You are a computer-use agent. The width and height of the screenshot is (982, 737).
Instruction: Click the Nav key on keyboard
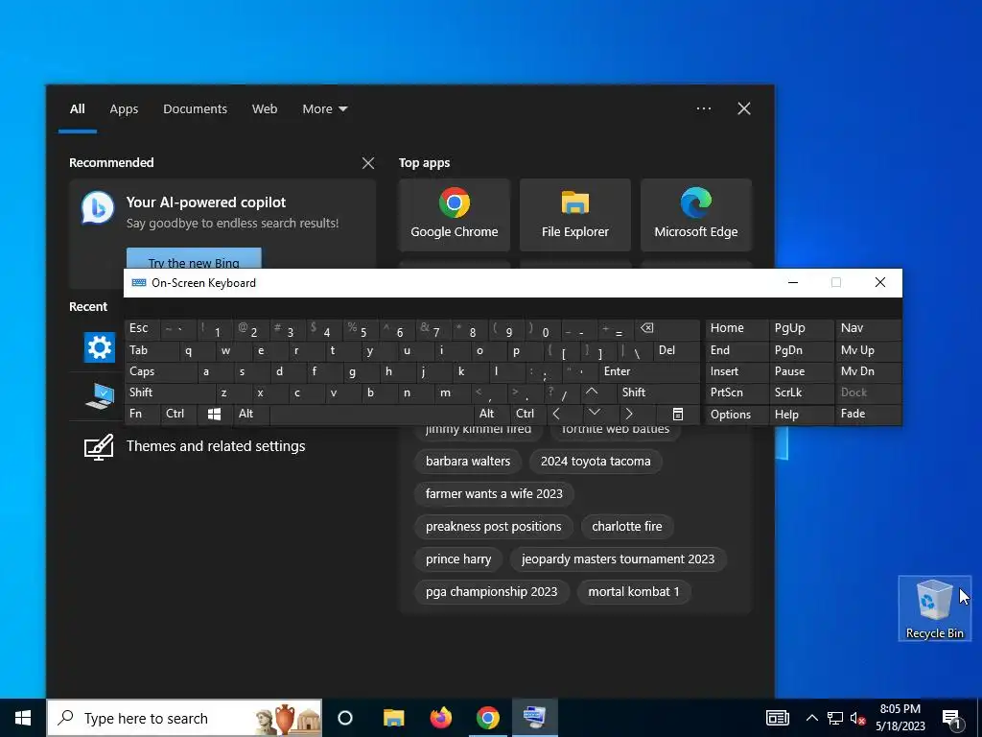click(869, 328)
